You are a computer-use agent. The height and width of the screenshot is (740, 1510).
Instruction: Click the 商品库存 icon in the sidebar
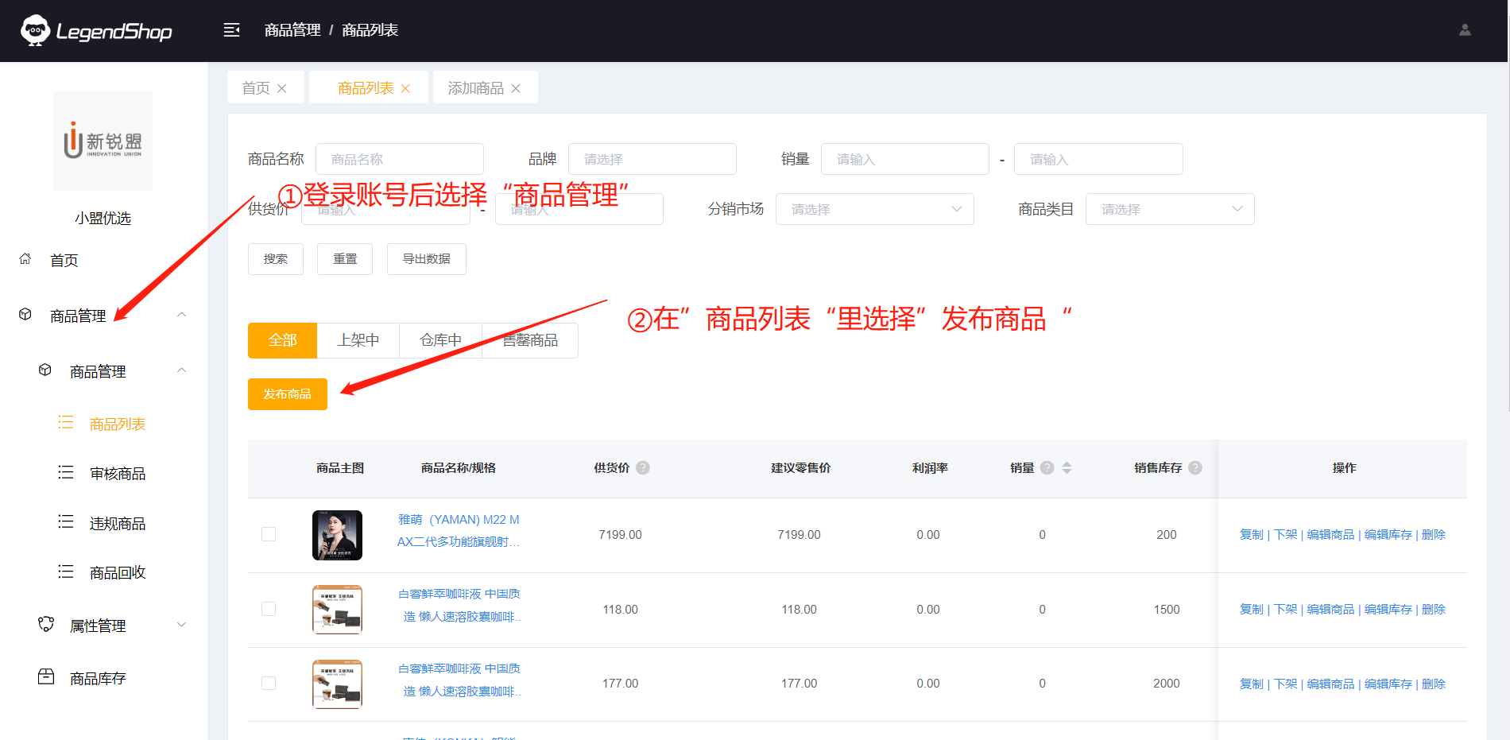(46, 677)
